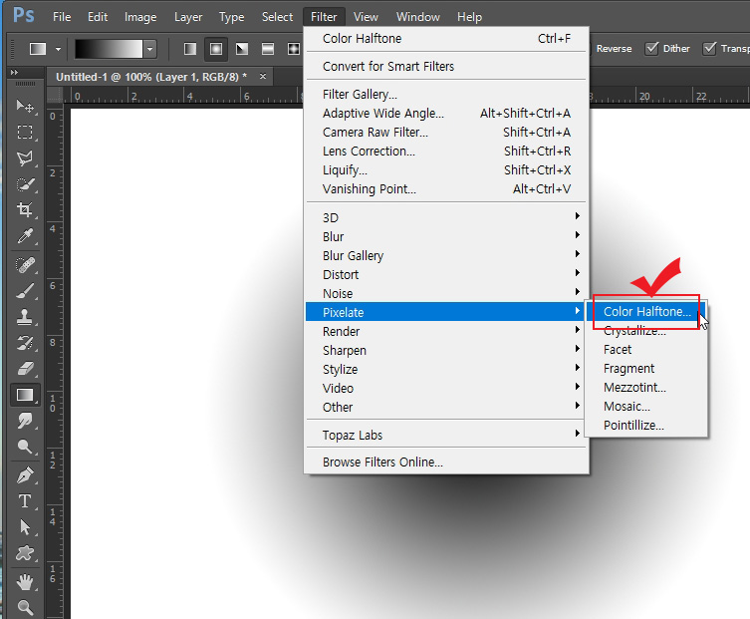Image resolution: width=750 pixels, height=619 pixels.
Task: Open the Layer menu
Action: point(188,17)
